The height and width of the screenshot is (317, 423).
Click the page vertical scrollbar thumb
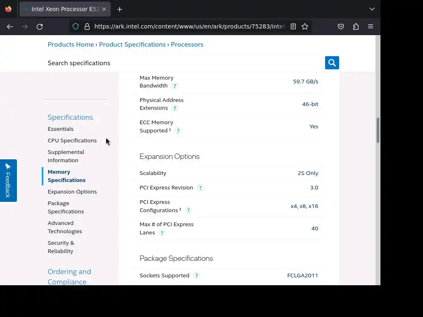coord(378,130)
